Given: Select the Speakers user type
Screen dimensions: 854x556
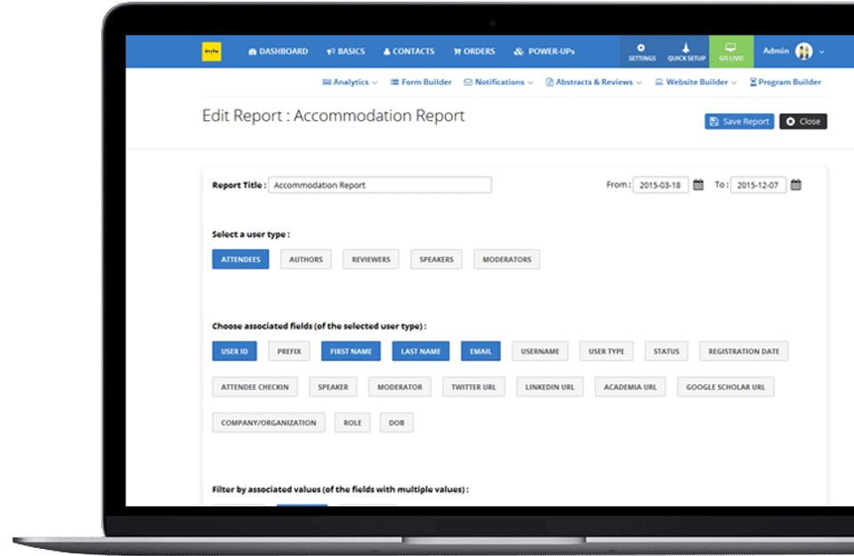Looking at the screenshot, I should click(436, 259).
